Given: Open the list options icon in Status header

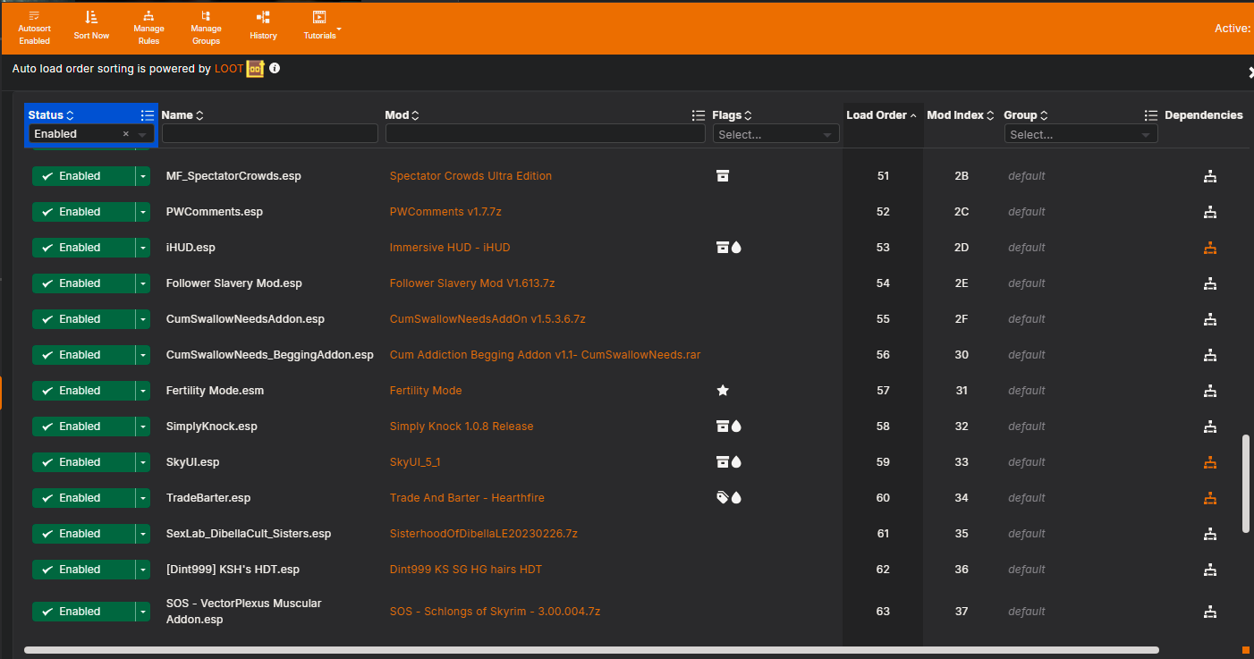Looking at the screenshot, I should (148, 115).
